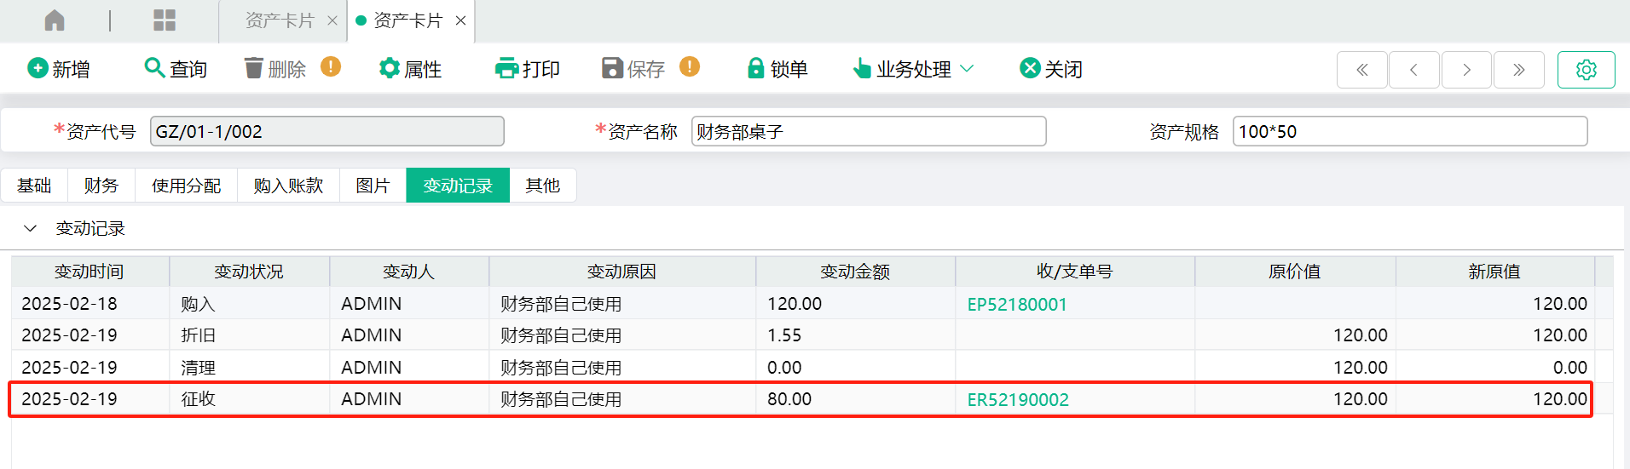1630x469 pixels.
Task: Click the 新增 add button
Action: pos(59,69)
